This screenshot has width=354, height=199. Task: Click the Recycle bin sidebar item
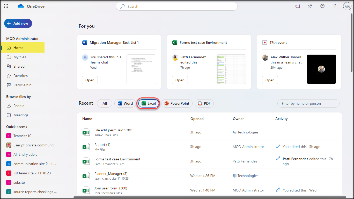coord(22,85)
